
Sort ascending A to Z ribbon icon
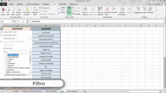tap(59, 9)
